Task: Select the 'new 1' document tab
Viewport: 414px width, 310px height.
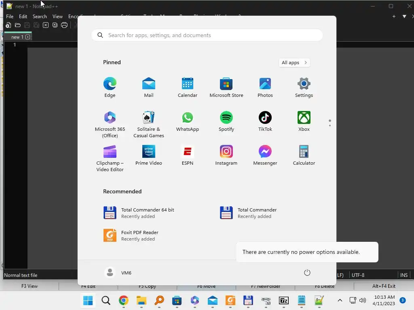Action: click(17, 37)
